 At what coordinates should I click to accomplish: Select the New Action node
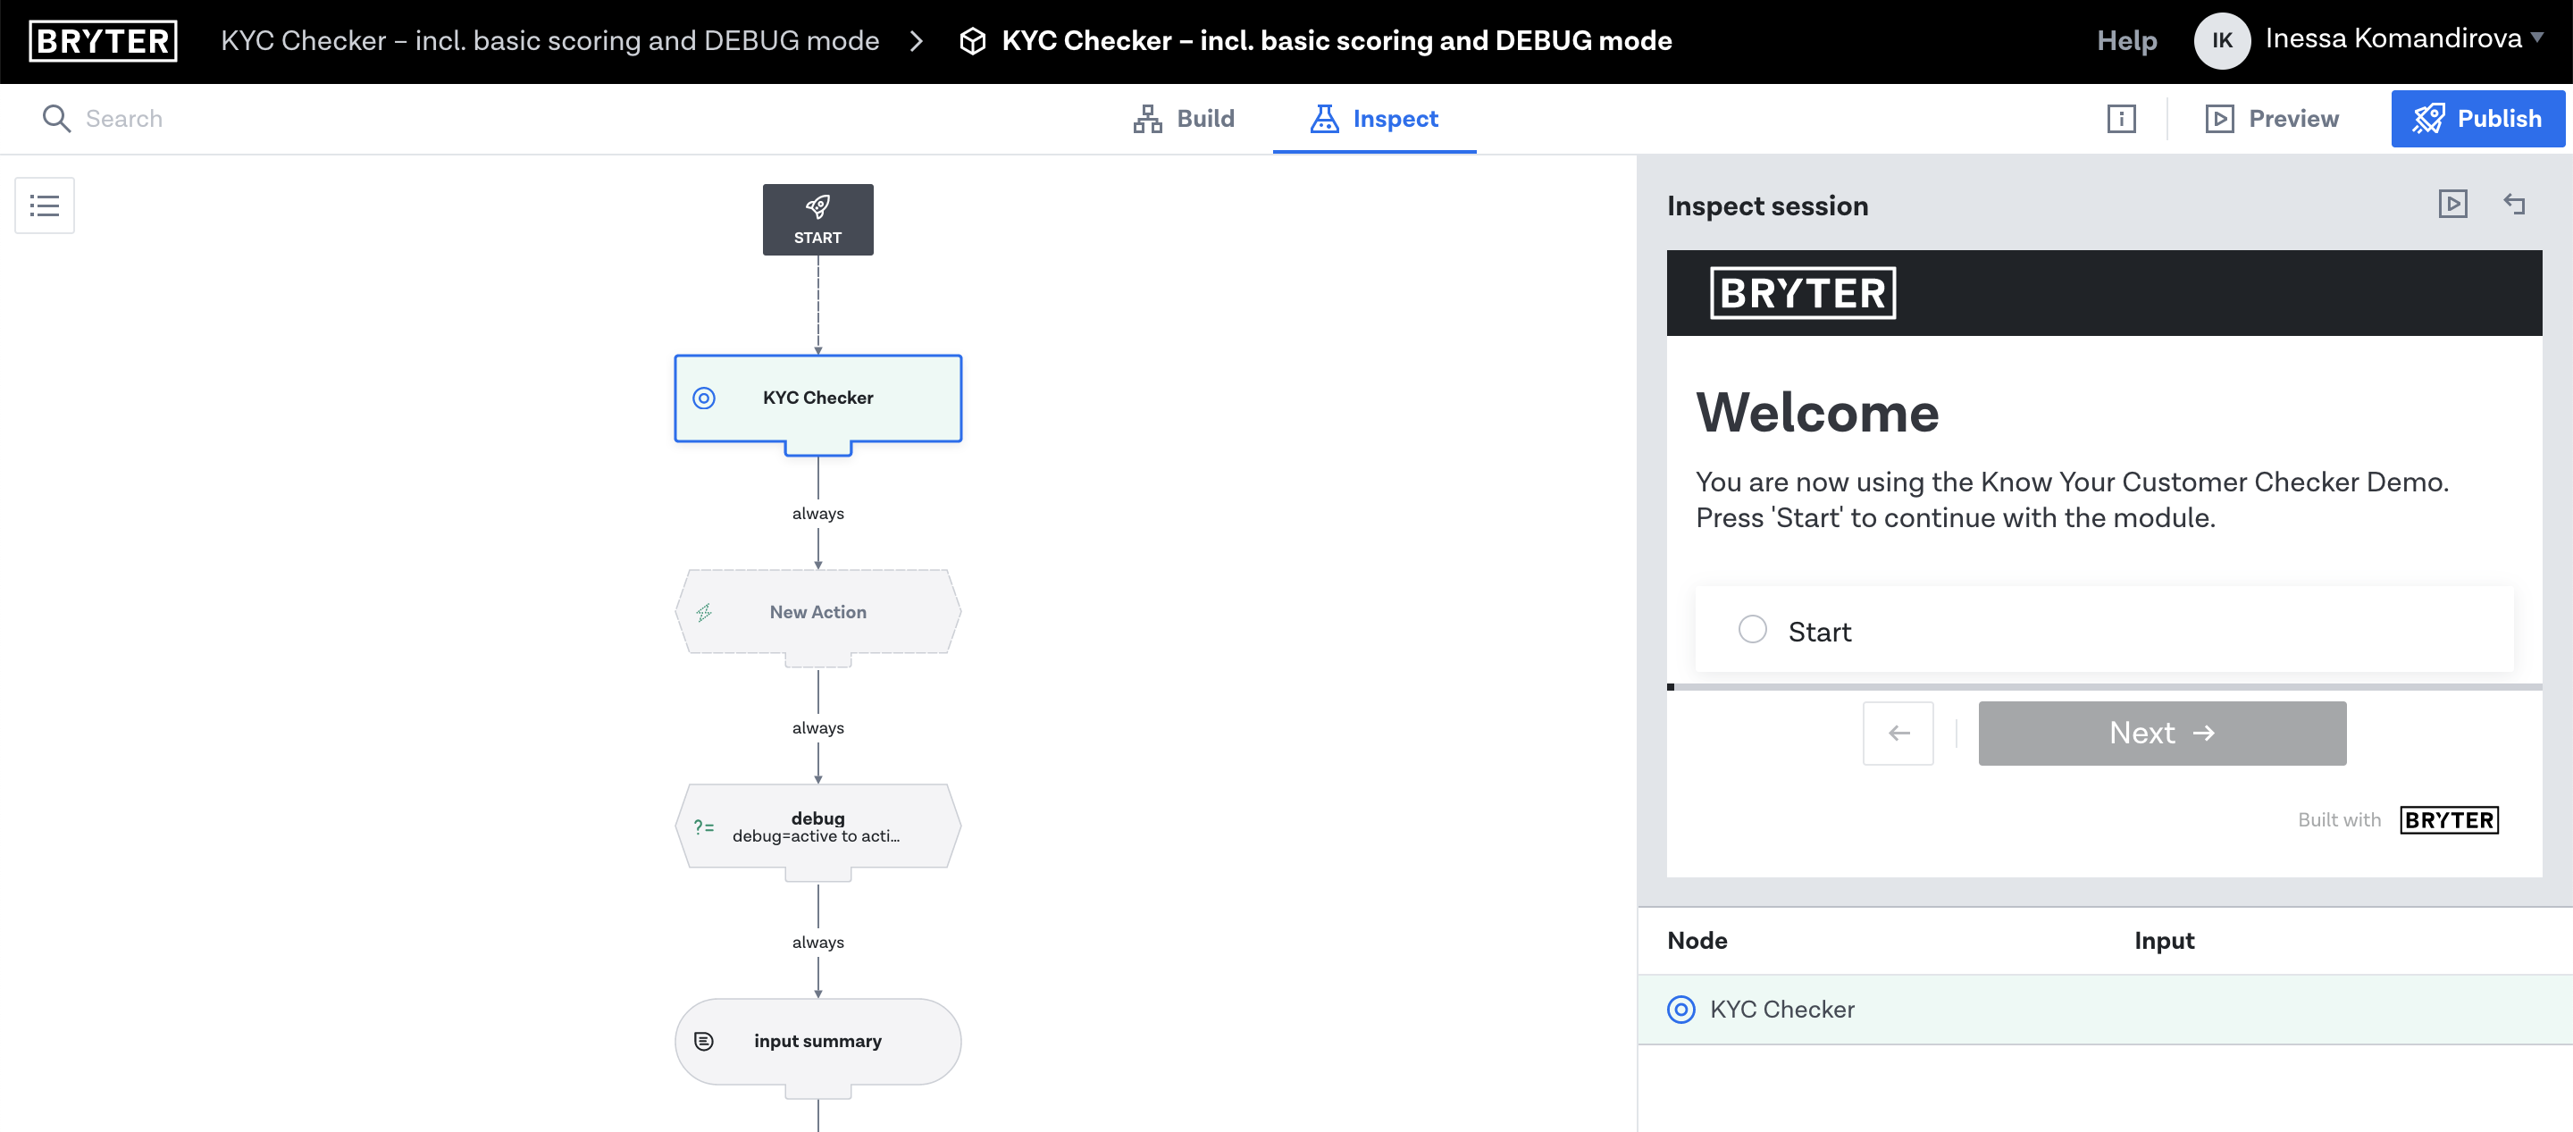coord(817,612)
